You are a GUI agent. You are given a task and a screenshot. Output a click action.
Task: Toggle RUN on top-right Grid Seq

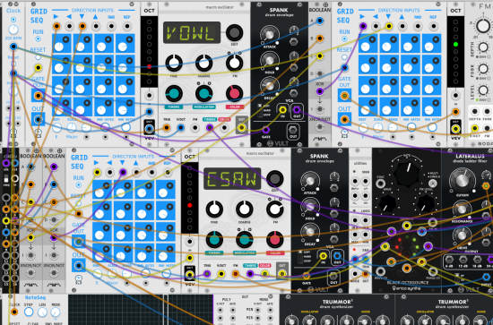344,38
